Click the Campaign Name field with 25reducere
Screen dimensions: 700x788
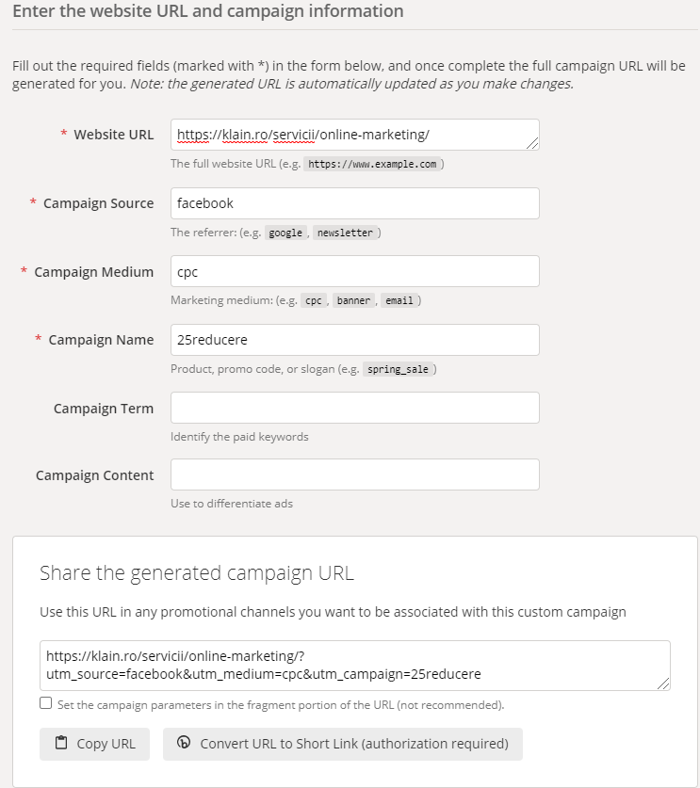(x=354, y=339)
